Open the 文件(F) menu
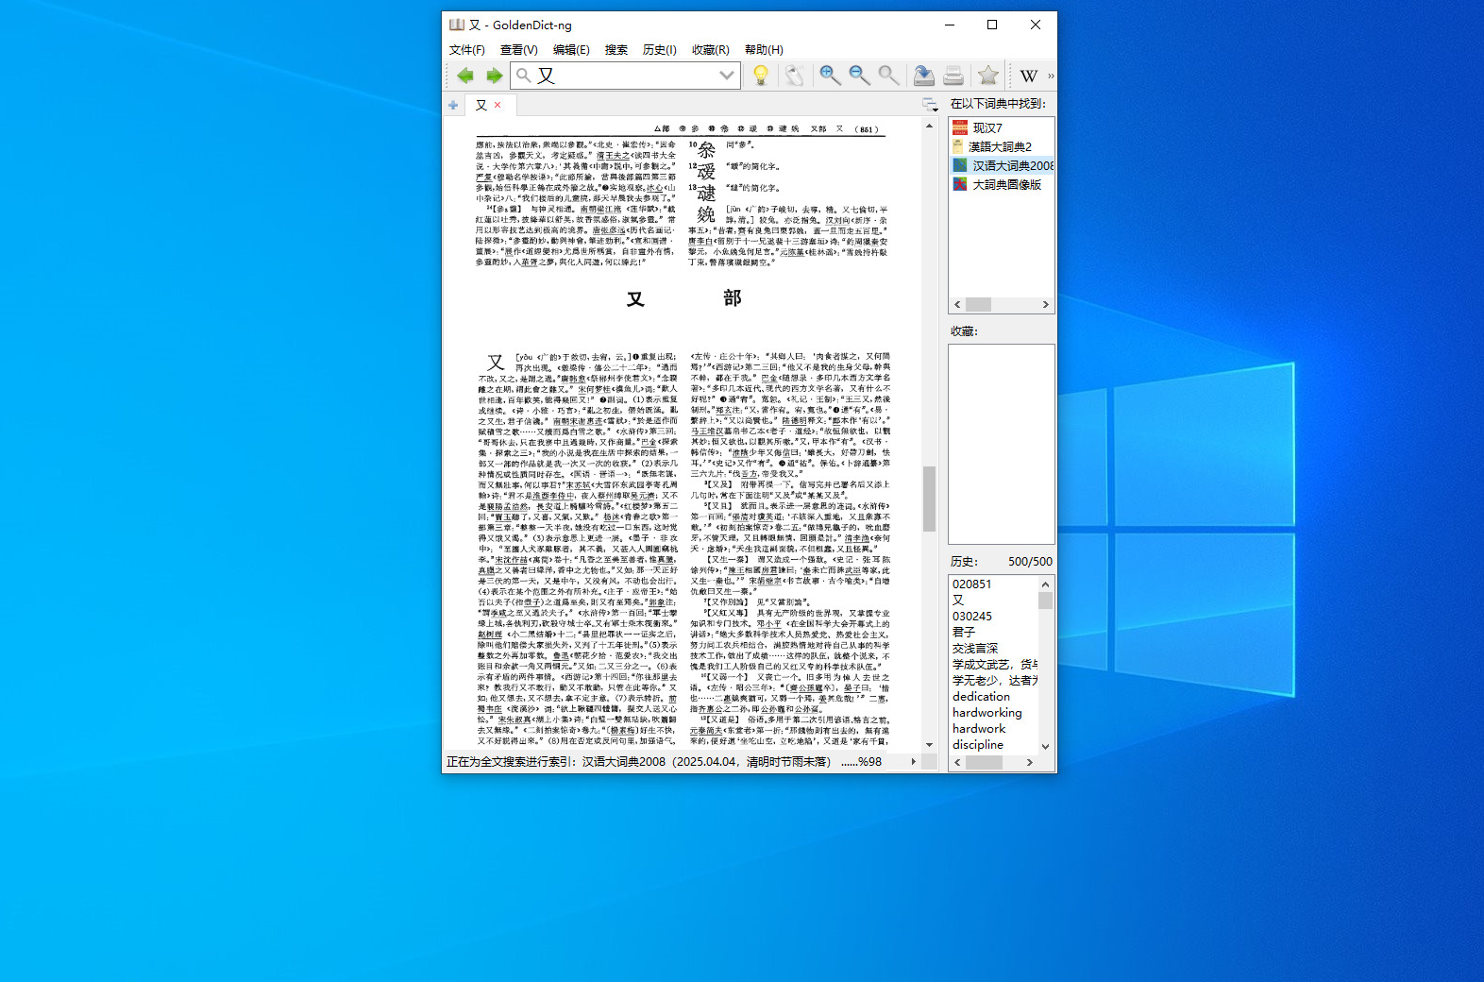This screenshot has height=982, width=1484. 466,50
